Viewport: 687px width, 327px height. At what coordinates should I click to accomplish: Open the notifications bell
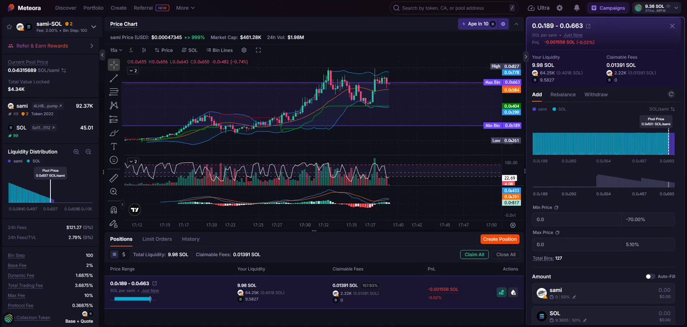pos(576,8)
